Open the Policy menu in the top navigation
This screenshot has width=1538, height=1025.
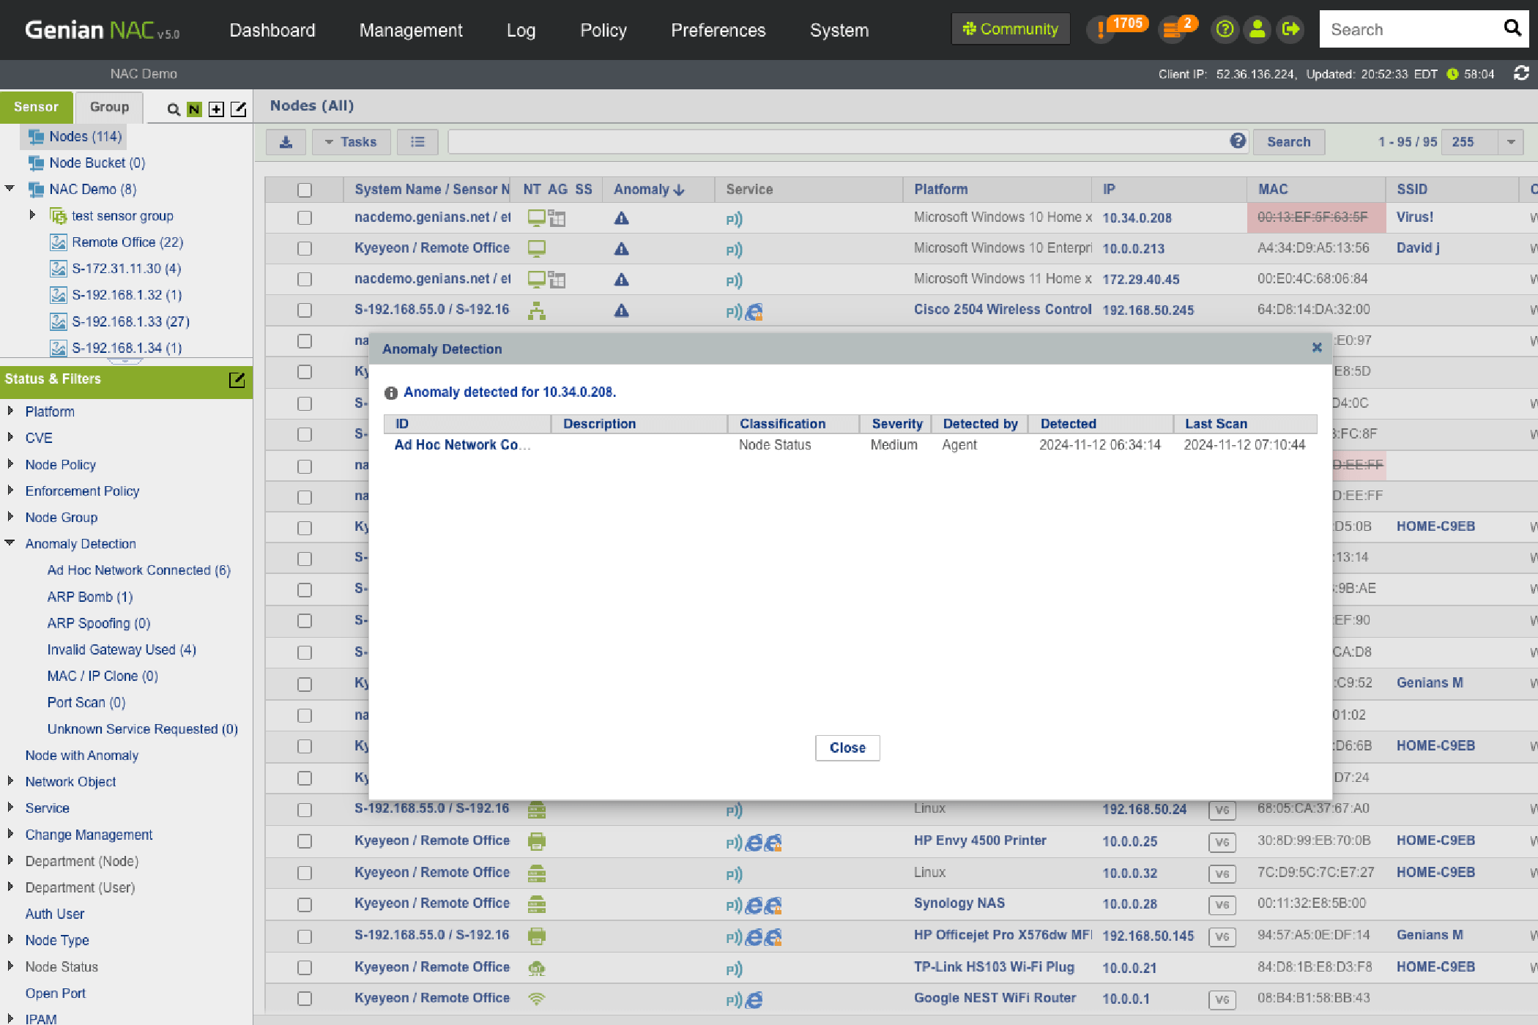[x=603, y=30]
